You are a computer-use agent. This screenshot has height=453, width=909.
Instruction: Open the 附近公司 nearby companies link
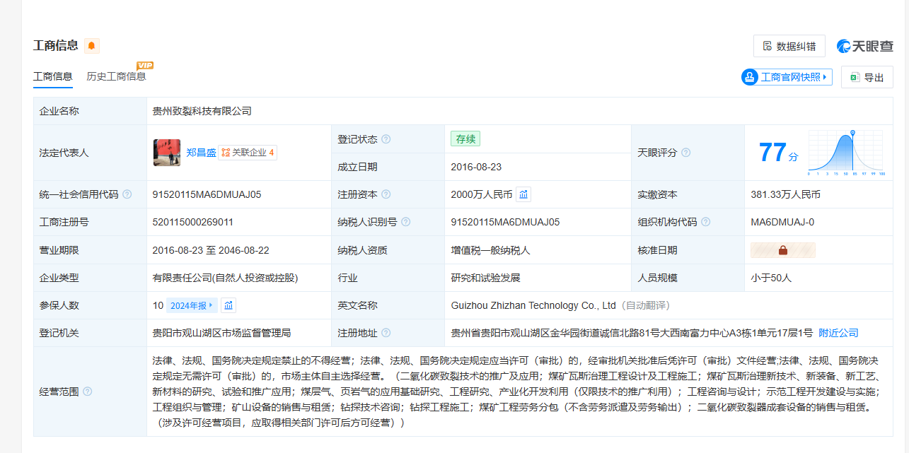point(838,333)
